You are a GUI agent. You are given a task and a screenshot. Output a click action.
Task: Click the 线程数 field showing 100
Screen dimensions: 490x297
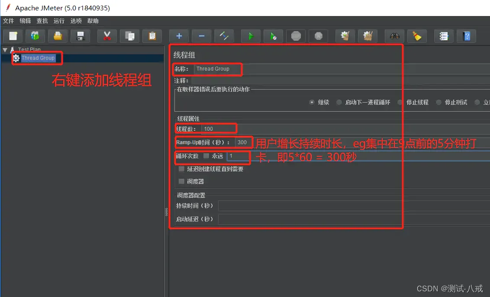pos(345,129)
